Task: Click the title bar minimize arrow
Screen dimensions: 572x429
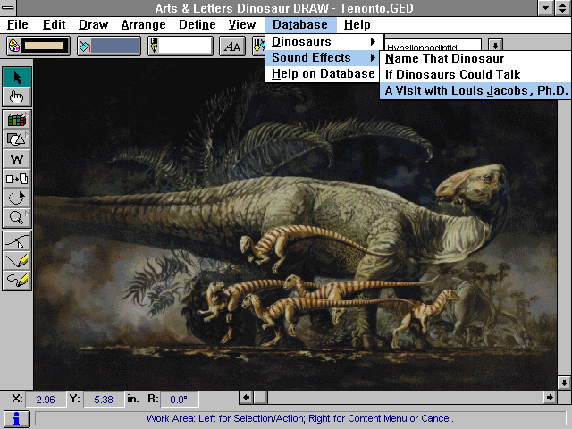Action: [x=546, y=8]
